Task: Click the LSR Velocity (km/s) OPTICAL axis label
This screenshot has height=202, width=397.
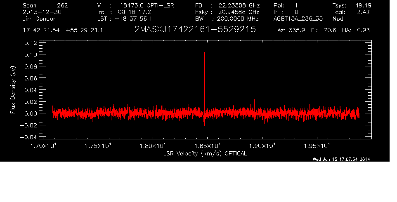Action: point(205,153)
